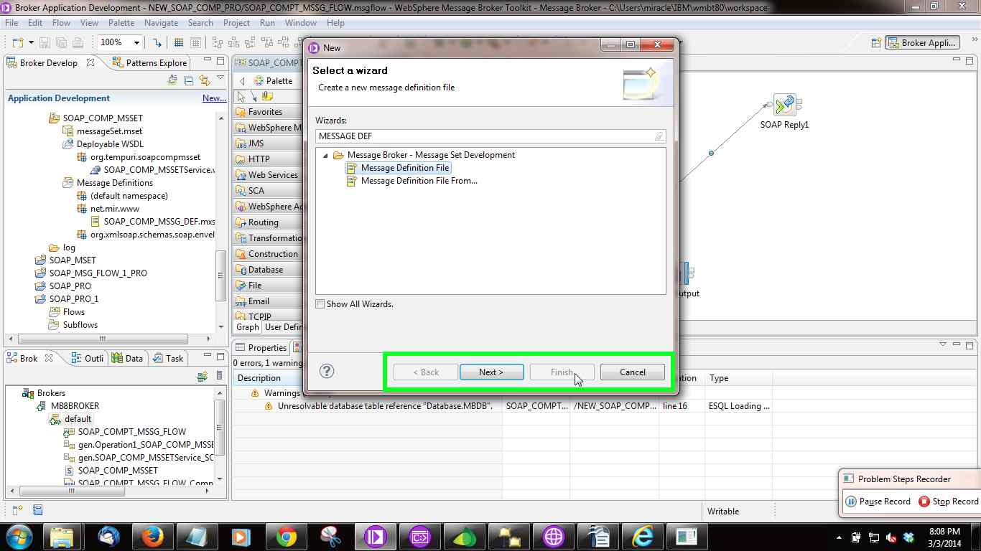Select SOAP_COMP_MSSET project folder icon
The height and width of the screenshot is (551, 981).
coord(55,118)
